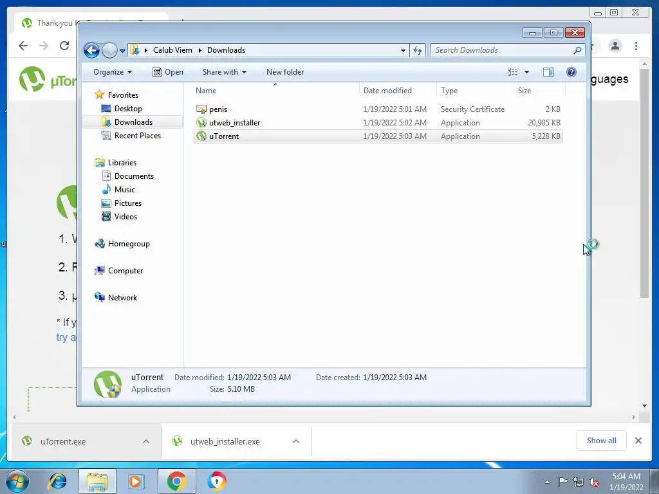Reload the page in Chrome
659x494 pixels.
[64, 46]
